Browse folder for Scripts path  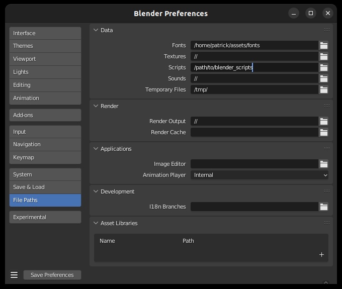click(324, 67)
